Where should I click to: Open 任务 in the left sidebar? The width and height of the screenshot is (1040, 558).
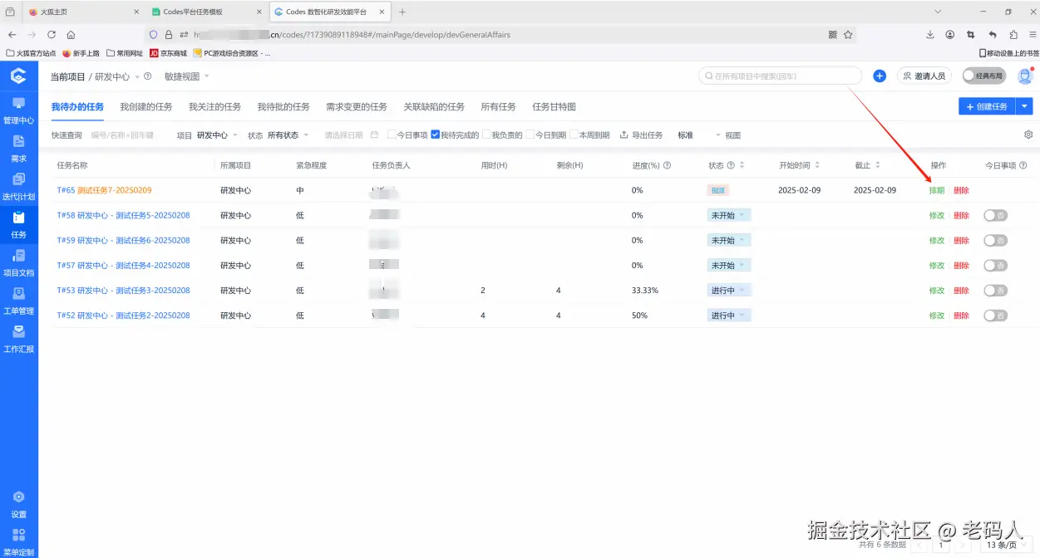18,225
